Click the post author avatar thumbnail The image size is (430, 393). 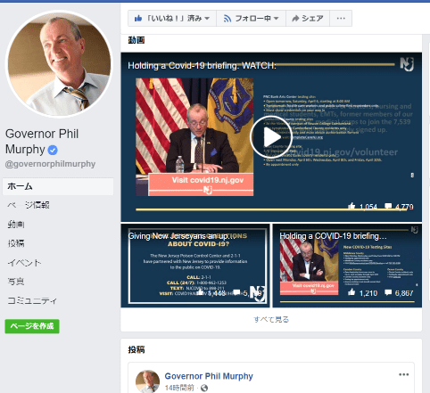[147, 381]
